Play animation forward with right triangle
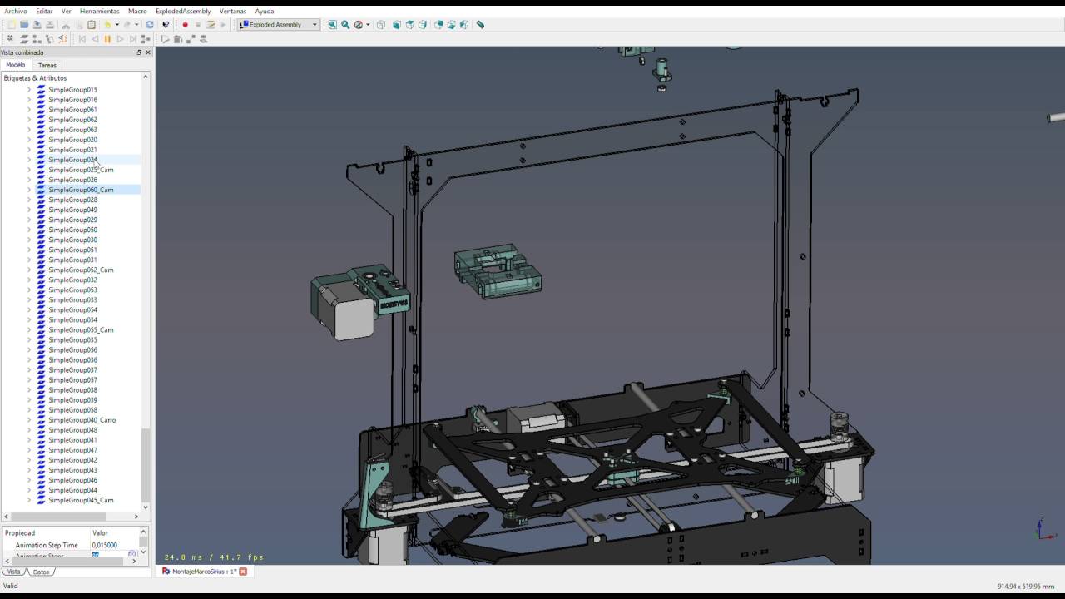 [120, 39]
